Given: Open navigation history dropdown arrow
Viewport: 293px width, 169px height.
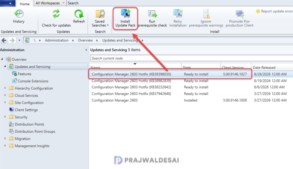Looking at the screenshot, I should [x=19, y=40].
